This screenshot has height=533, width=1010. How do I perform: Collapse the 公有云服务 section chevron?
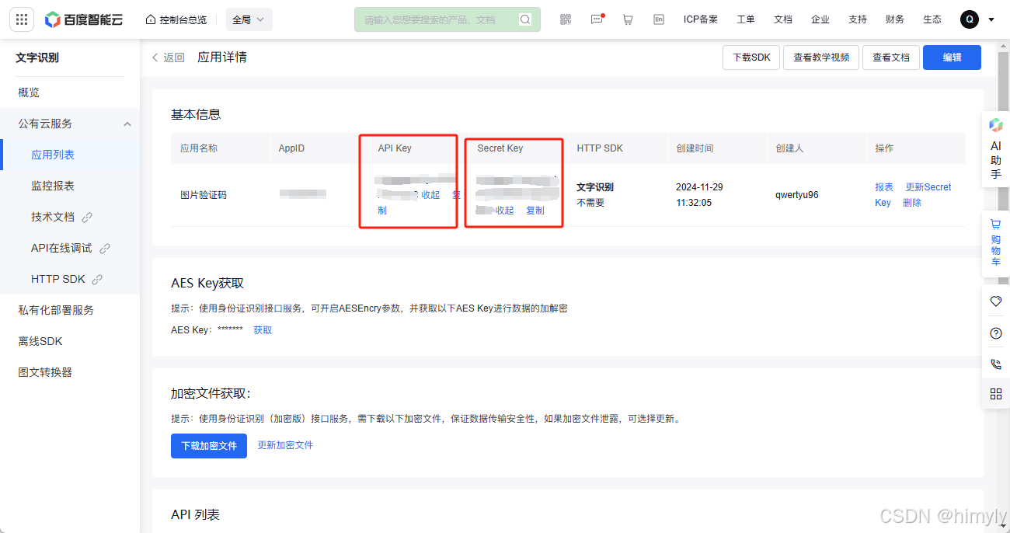coord(127,124)
